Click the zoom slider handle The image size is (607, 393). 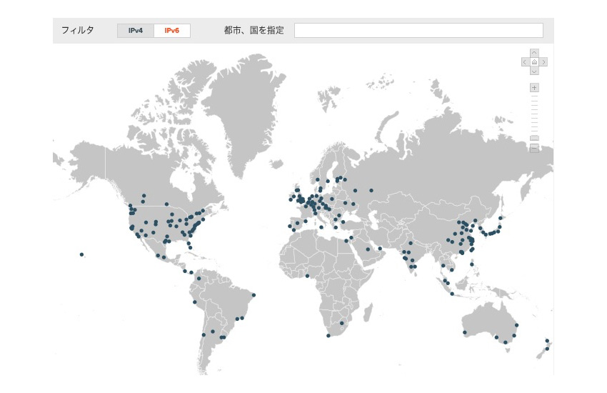[x=534, y=138]
